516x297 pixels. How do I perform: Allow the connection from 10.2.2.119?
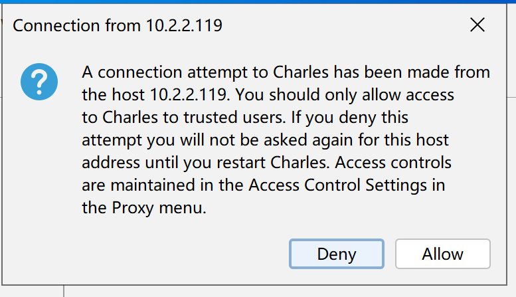point(442,254)
